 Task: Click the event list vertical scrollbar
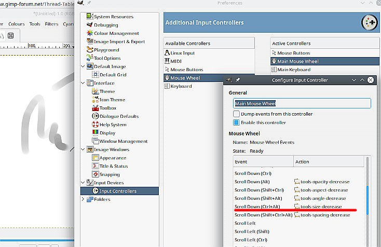pos(368,201)
